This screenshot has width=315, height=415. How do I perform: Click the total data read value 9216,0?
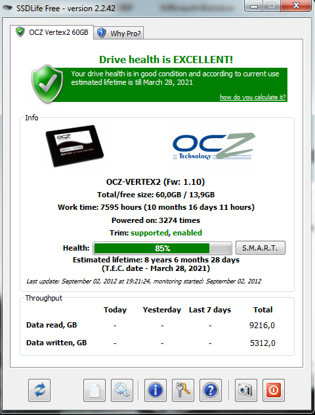coord(262,325)
